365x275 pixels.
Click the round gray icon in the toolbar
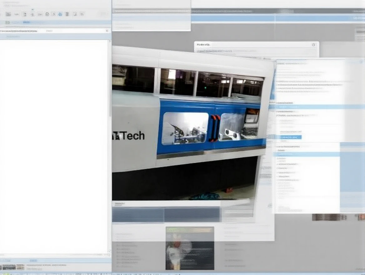(47, 14)
